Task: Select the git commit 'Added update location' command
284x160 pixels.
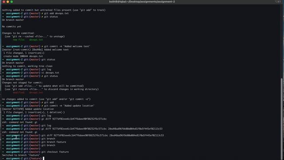Action: [x=48, y=106]
